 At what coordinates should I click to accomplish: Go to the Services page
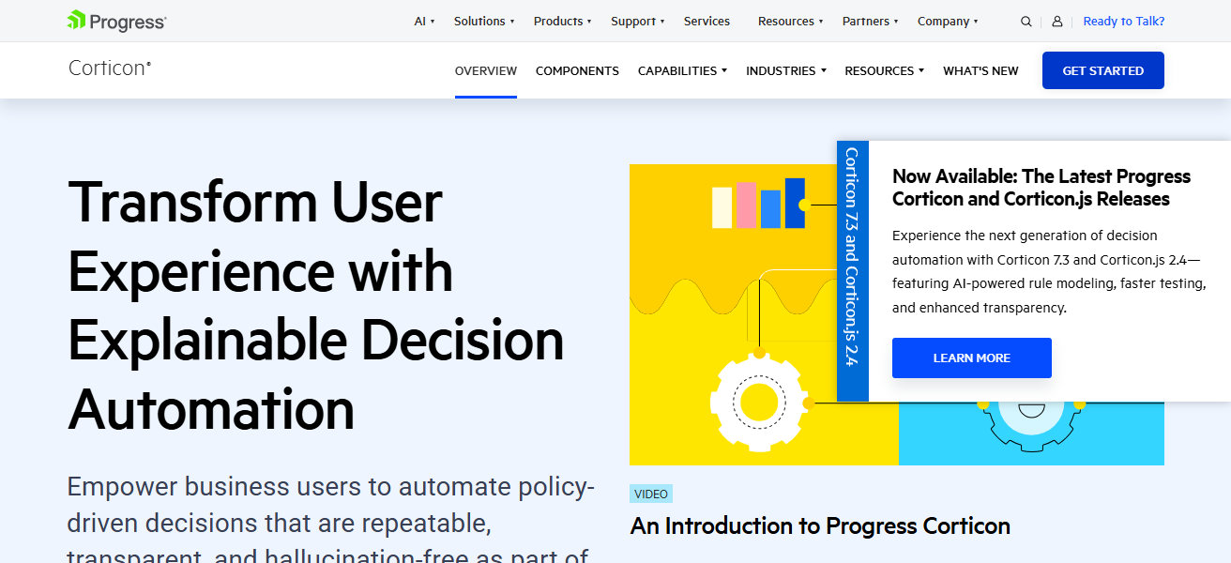pos(707,22)
